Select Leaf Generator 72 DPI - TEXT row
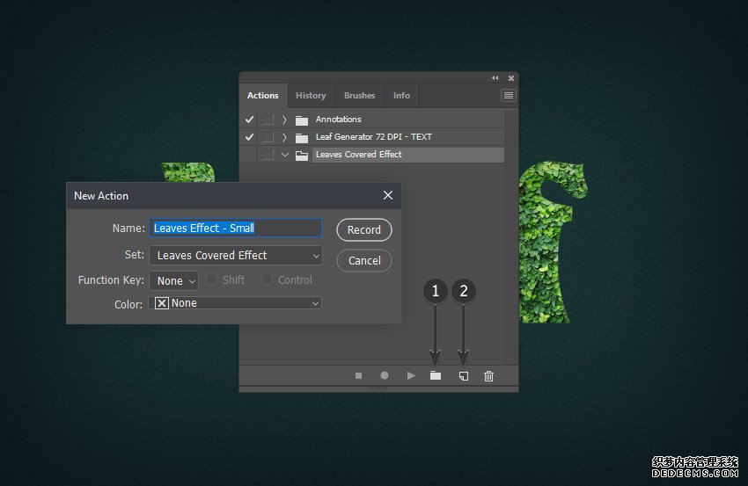The height and width of the screenshot is (486, 748). tap(373, 137)
